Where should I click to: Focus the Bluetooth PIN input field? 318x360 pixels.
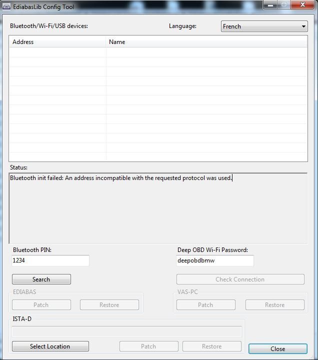click(50, 260)
